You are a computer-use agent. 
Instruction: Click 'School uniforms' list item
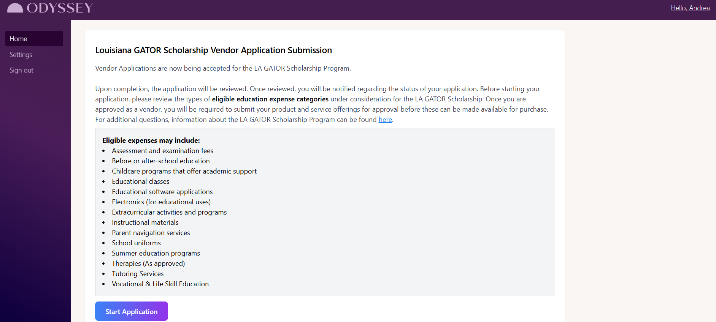(x=136, y=243)
